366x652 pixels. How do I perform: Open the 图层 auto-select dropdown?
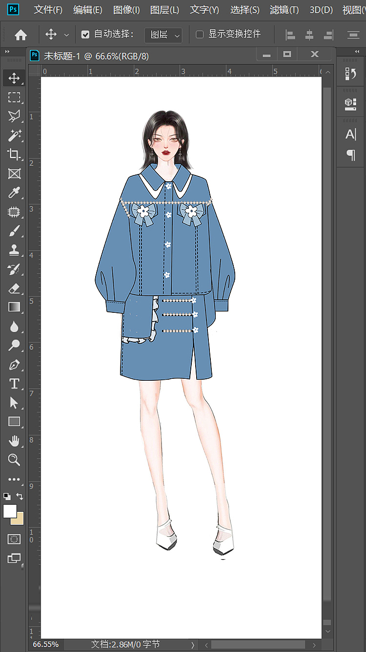pyautogui.click(x=163, y=35)
